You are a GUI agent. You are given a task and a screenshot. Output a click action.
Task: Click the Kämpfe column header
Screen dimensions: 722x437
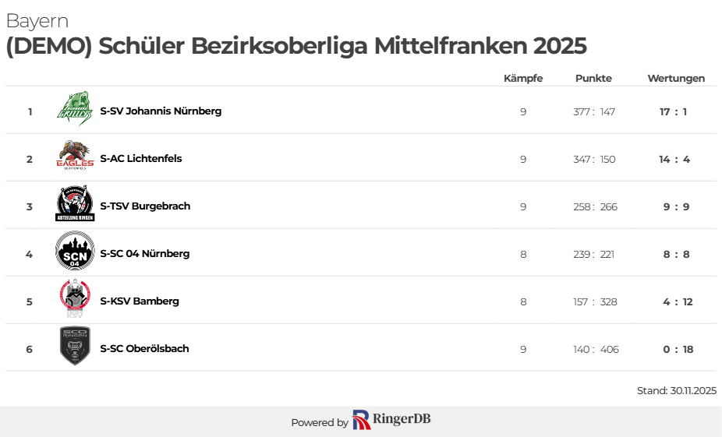523,78
